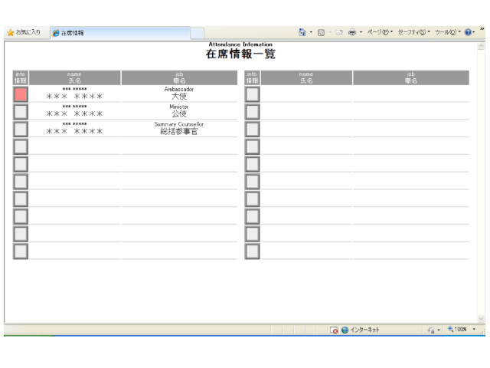490x368 pixels.
Task: Click the お気に入り favorites button
Action: pos(24,32)
